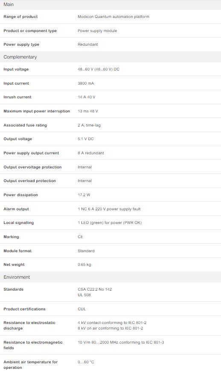Collapse the Complementary section header
Image resolution: width=221 pixels, height=371 pixels.
click(110, 57)
